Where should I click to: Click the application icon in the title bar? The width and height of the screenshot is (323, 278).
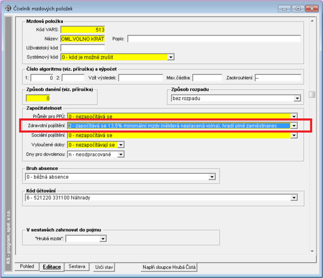tap(8, 9)
